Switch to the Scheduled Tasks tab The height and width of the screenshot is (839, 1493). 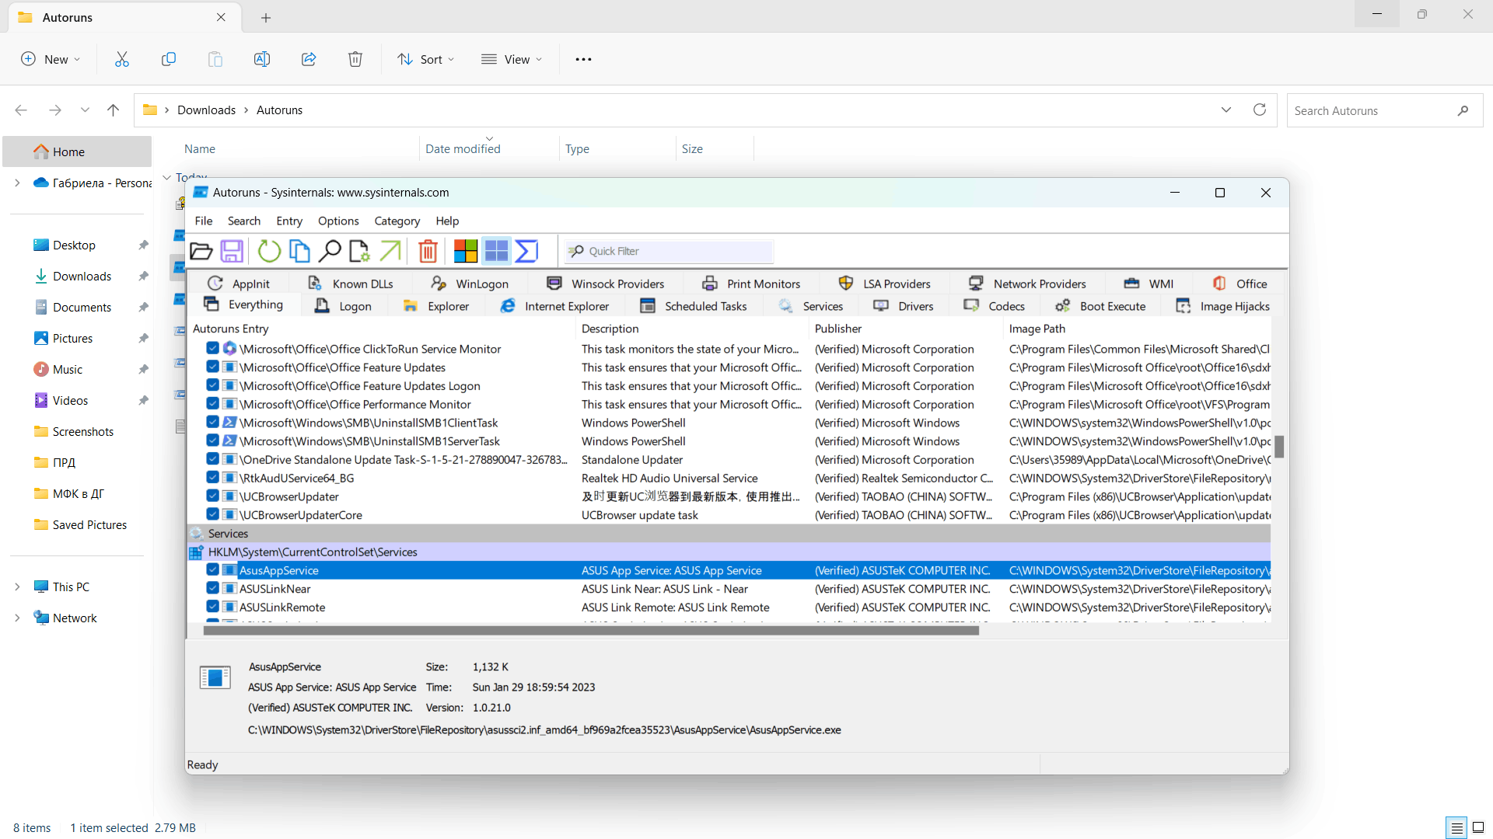[694, 306]
